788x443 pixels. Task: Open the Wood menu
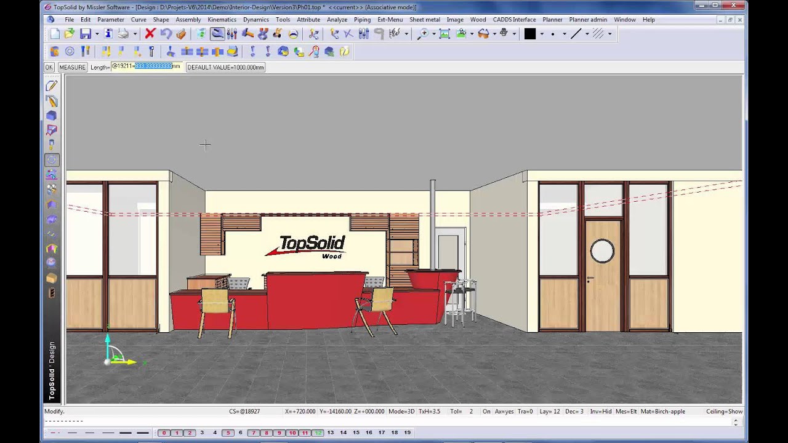coord(478,20)
